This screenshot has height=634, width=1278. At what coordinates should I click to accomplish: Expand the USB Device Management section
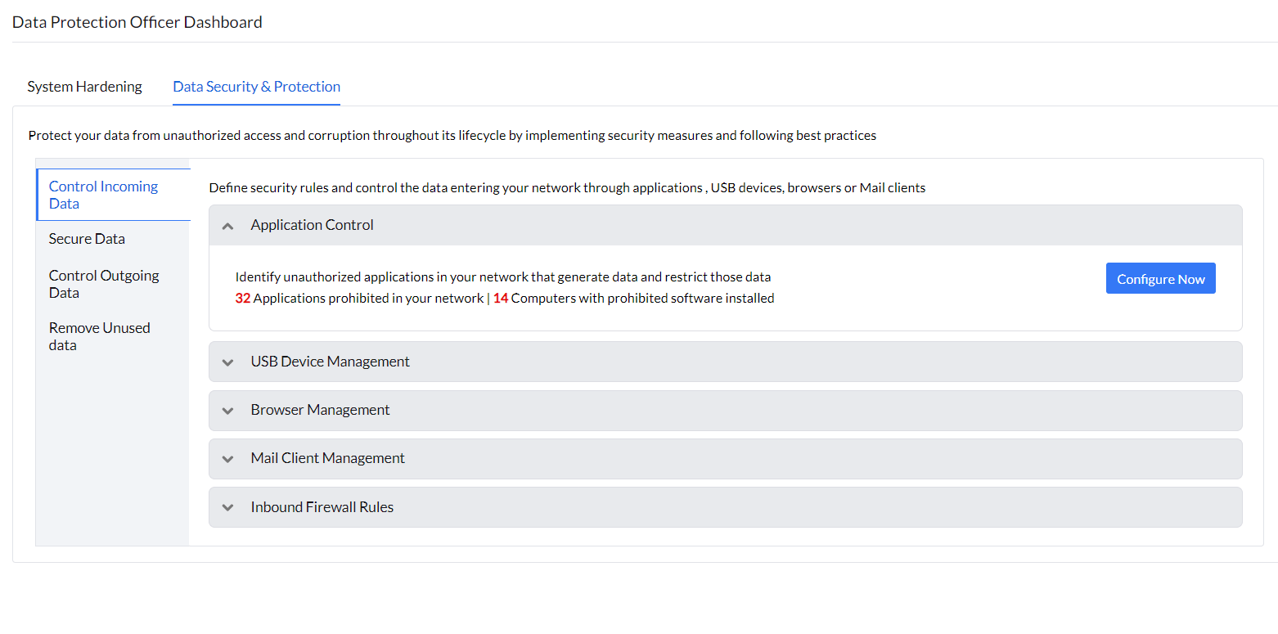coord(330,362)
